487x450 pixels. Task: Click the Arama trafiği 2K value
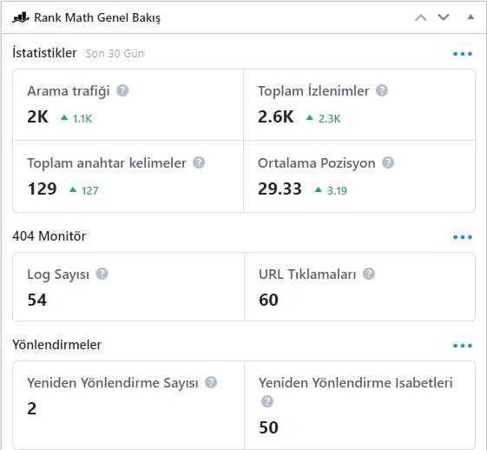(37, 117)
